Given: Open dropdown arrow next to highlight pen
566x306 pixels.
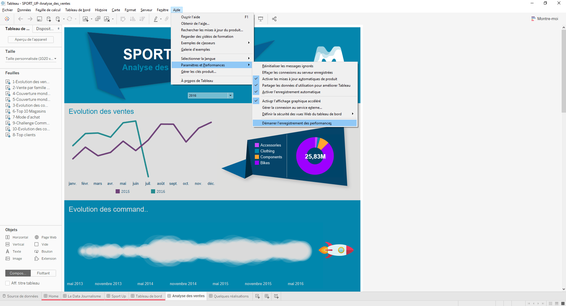Looking at the screenshot, I should point(161,19).
